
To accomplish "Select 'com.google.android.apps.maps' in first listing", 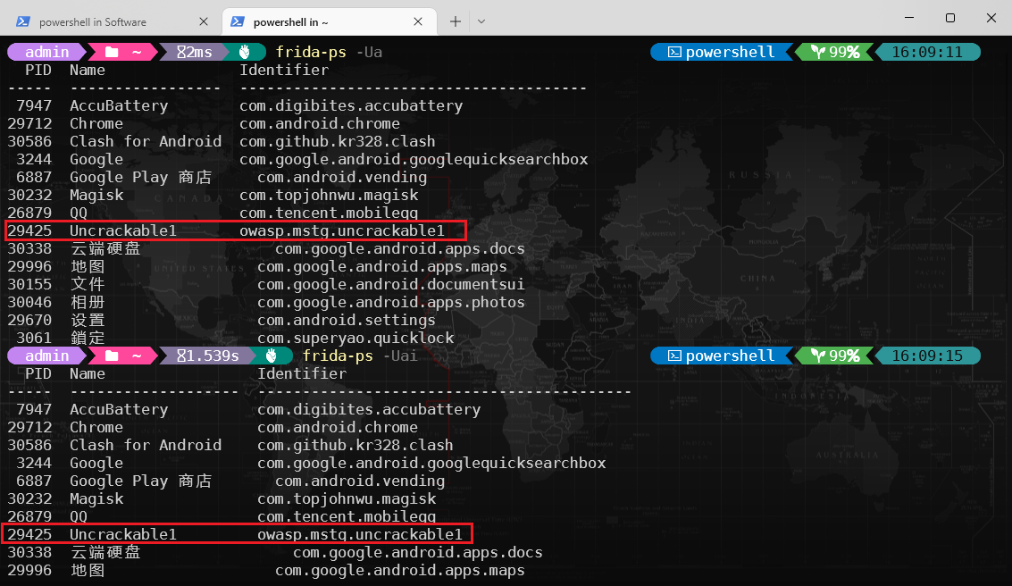I will (382, 266).
